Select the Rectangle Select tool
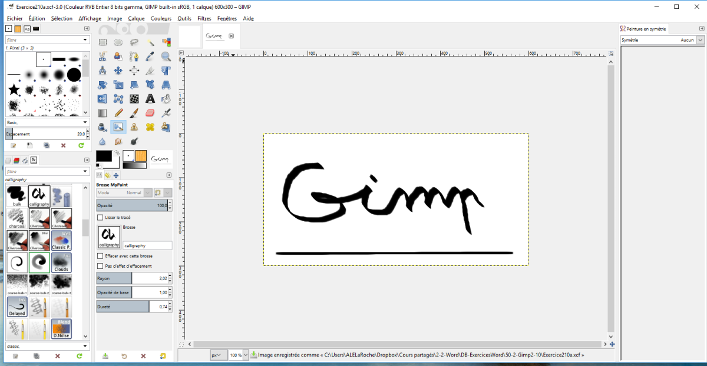The width and height of the screenshot is (707, 366). tap(103, 42)
